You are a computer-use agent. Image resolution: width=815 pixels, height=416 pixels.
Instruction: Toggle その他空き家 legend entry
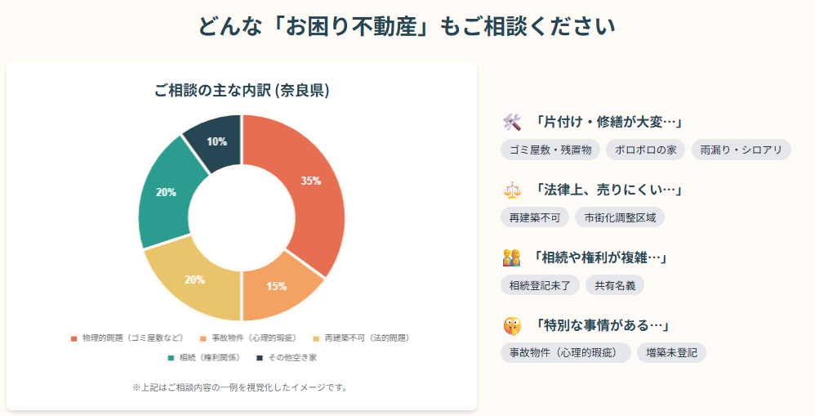click(286, 357)
